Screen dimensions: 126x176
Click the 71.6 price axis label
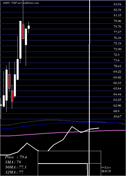(116, 61)
